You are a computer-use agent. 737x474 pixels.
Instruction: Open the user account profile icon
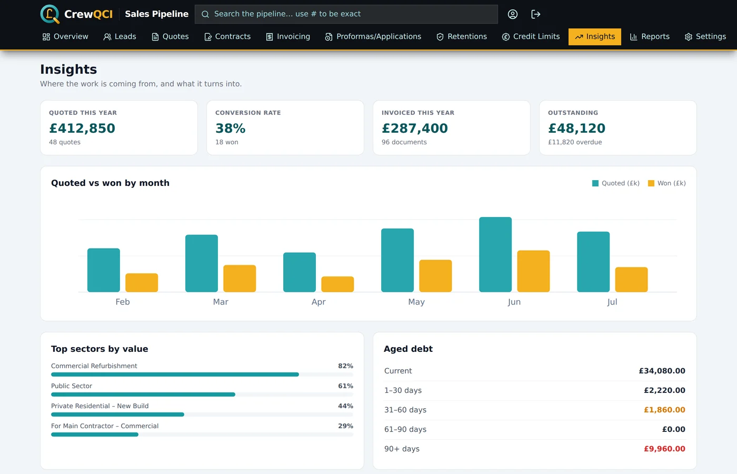pos(513,14)
